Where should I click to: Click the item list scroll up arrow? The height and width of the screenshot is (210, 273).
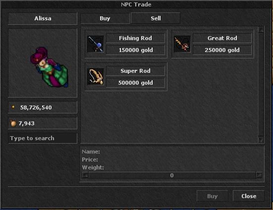[x=261, y=30]
